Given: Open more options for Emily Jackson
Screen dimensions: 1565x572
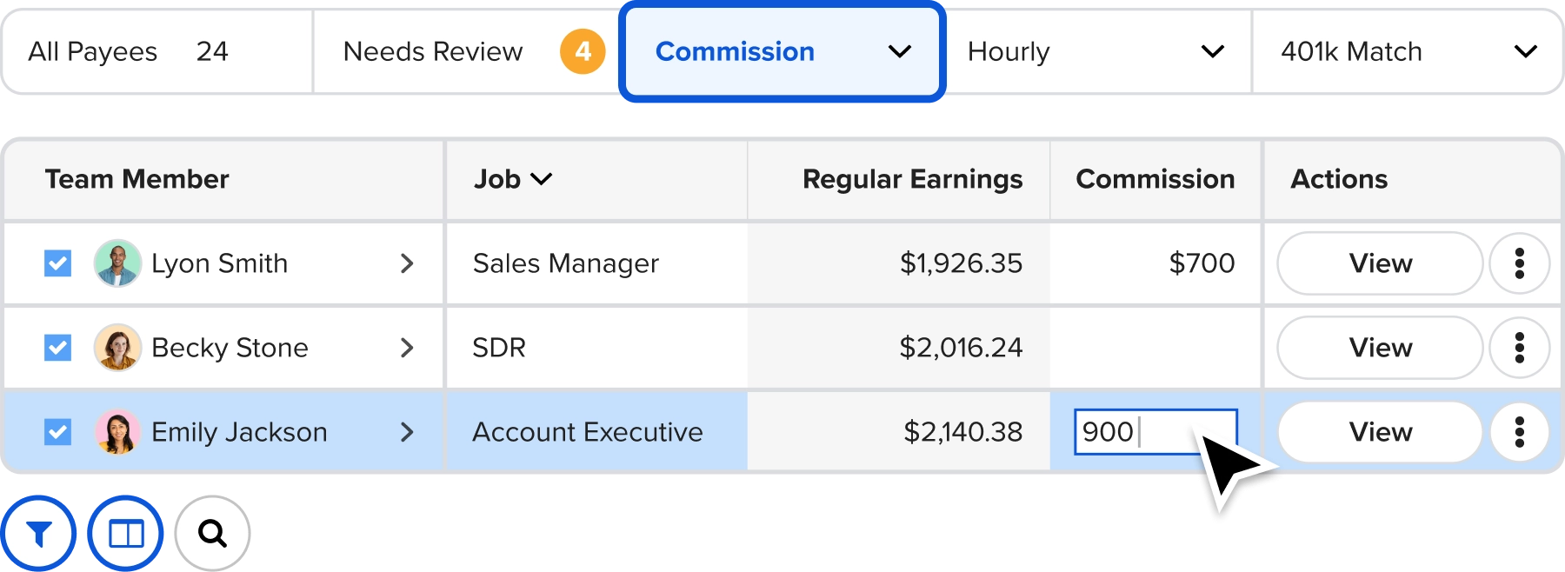Looking at the screenshot, I should pyautogui.click(x=1519, y=432).
